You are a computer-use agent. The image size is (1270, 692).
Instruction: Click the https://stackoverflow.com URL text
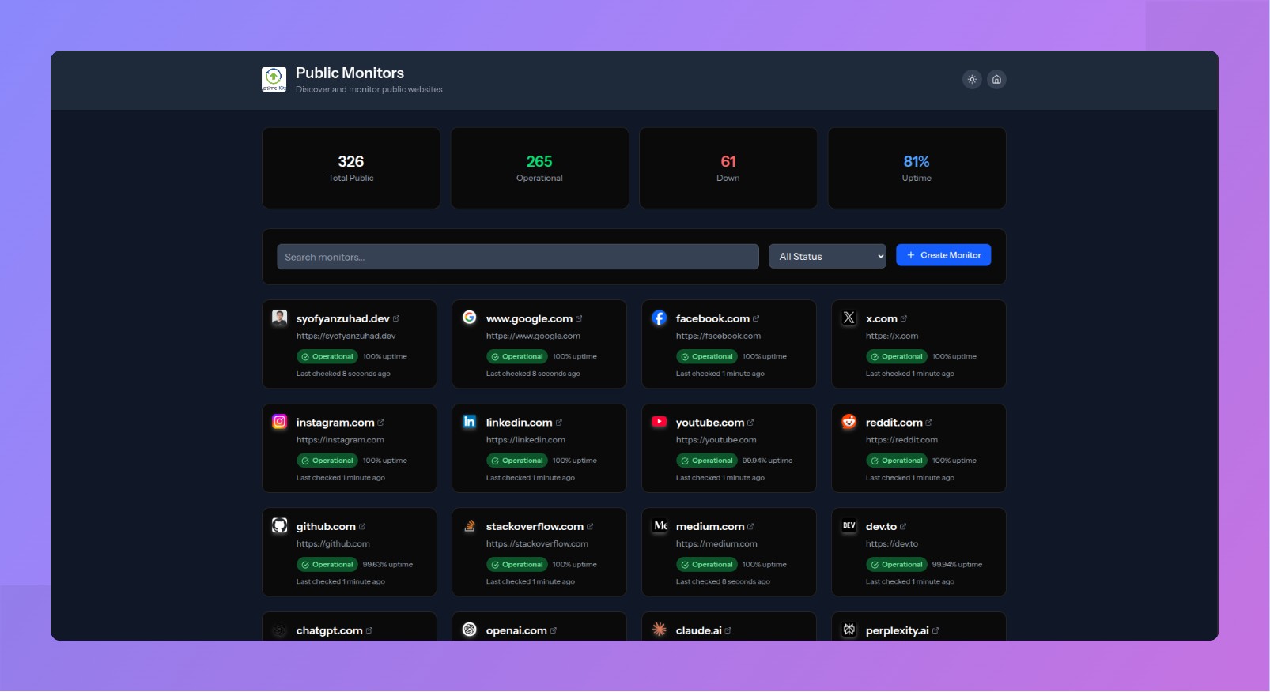537,544
